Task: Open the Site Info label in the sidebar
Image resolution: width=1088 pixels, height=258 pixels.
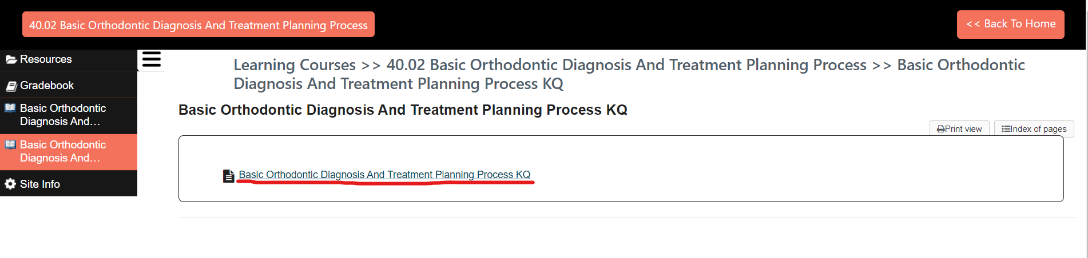Action: (40, 184)
